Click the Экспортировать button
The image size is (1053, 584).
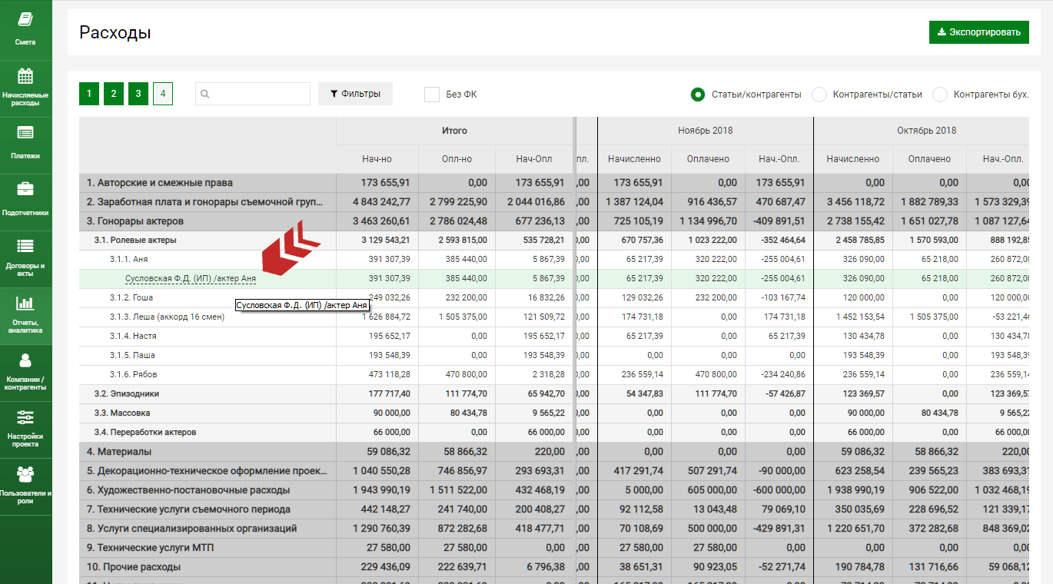pyautogui.click(x=979, y=32)
